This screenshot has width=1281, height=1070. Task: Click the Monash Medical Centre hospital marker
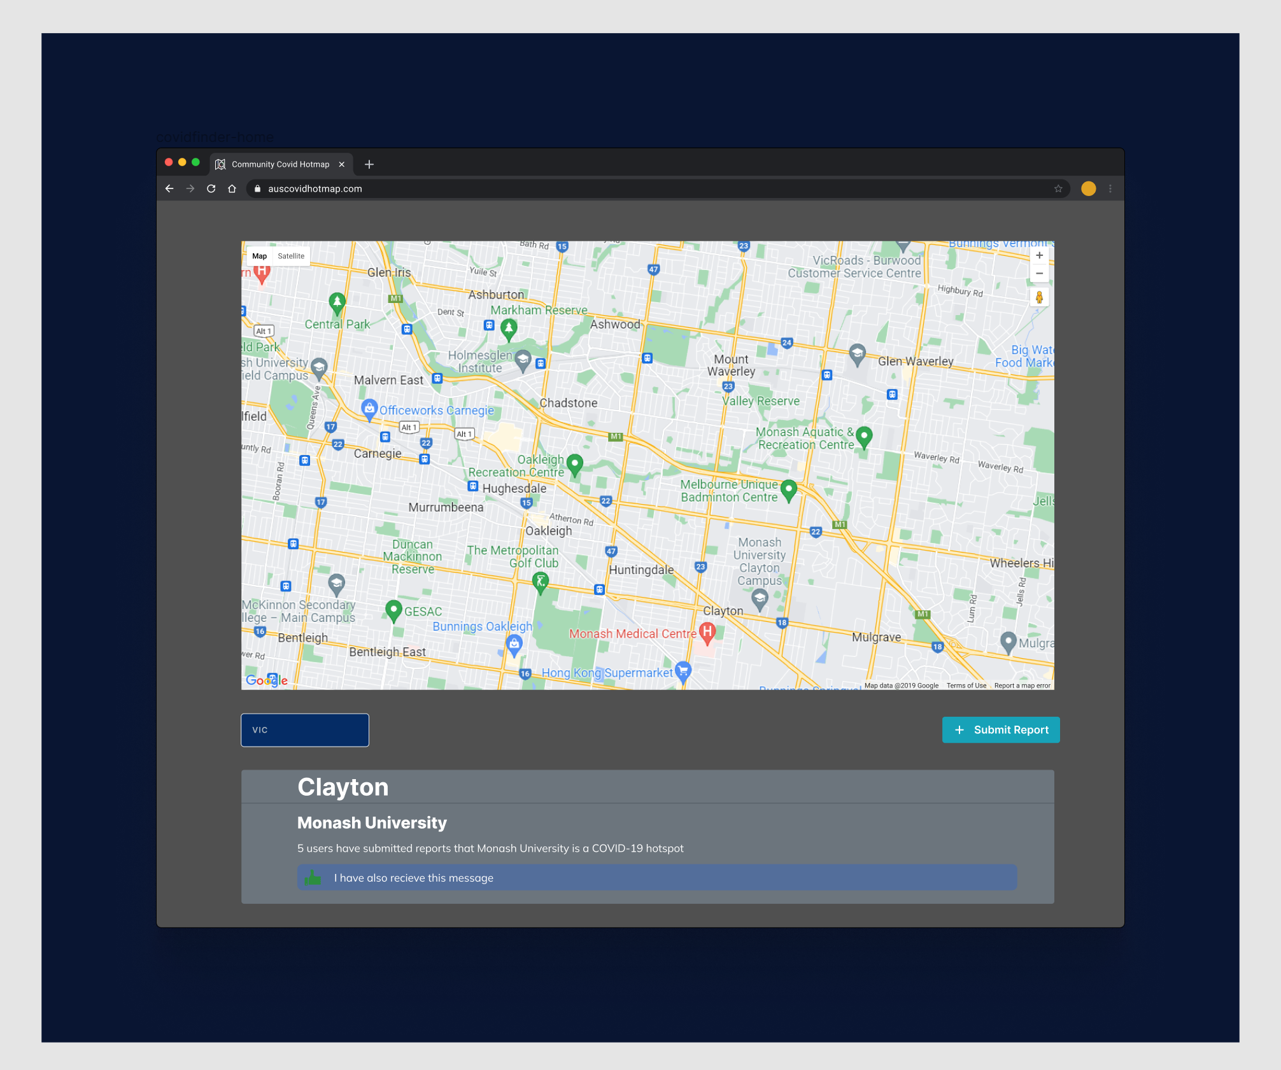point(707,631)
